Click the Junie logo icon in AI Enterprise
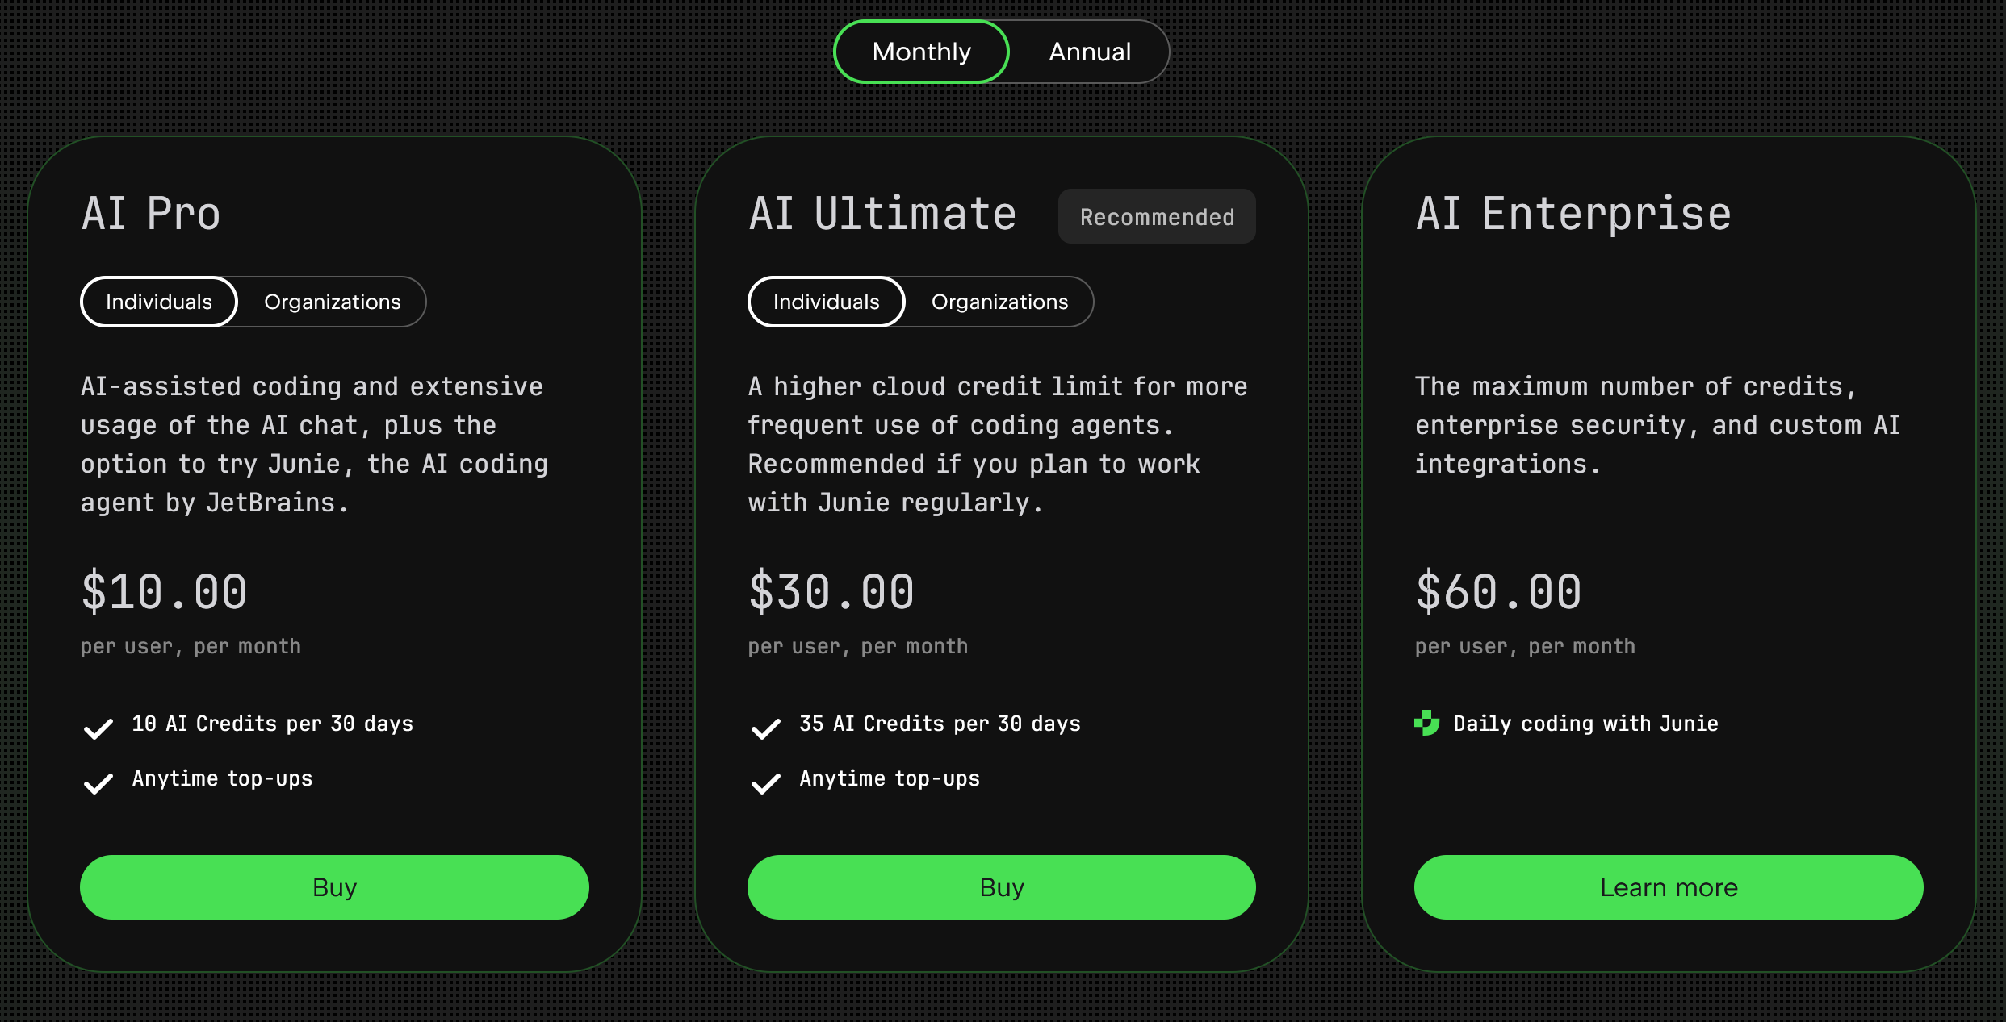 1426,723
